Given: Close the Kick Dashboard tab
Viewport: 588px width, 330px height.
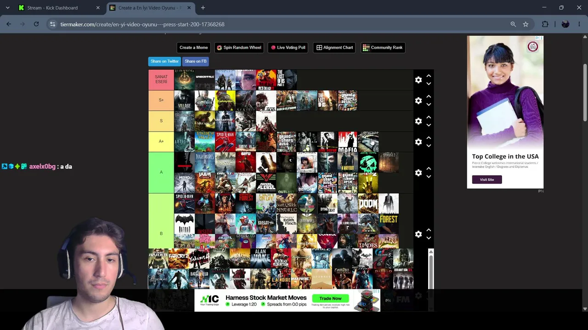Looking at the screenshot, I should pos(98,8).
